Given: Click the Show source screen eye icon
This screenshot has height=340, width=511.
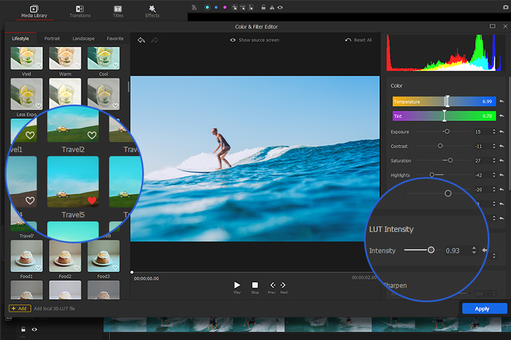Looking at the screenshot, I should 233,40.
